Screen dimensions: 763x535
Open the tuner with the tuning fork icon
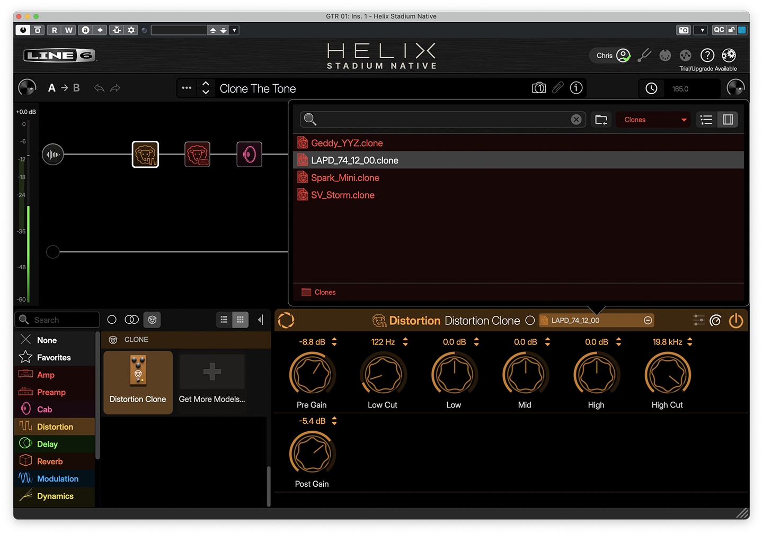[x=644, y=55]
